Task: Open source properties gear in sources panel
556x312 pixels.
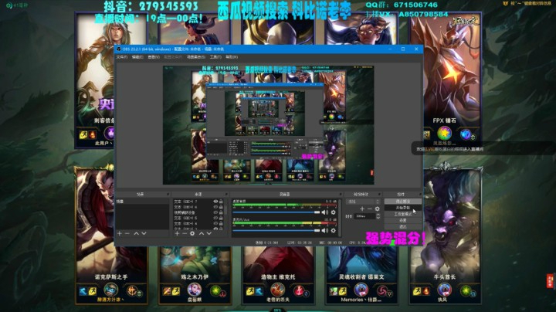Action: [192, 234]
